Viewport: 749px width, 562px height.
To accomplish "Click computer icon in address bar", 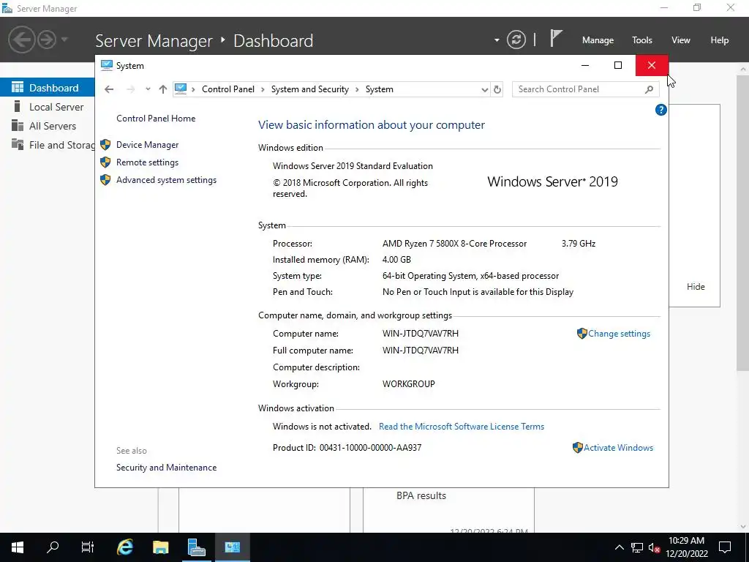I will pyautogui.click(x=181, y=89).
